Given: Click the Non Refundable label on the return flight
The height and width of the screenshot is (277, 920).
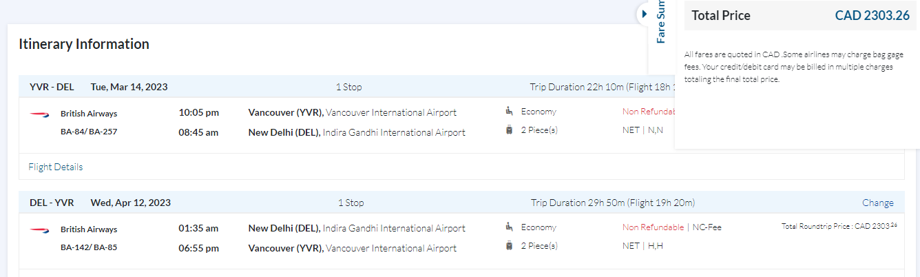Looking at the screenshot, I should click(x=653, y=227).
